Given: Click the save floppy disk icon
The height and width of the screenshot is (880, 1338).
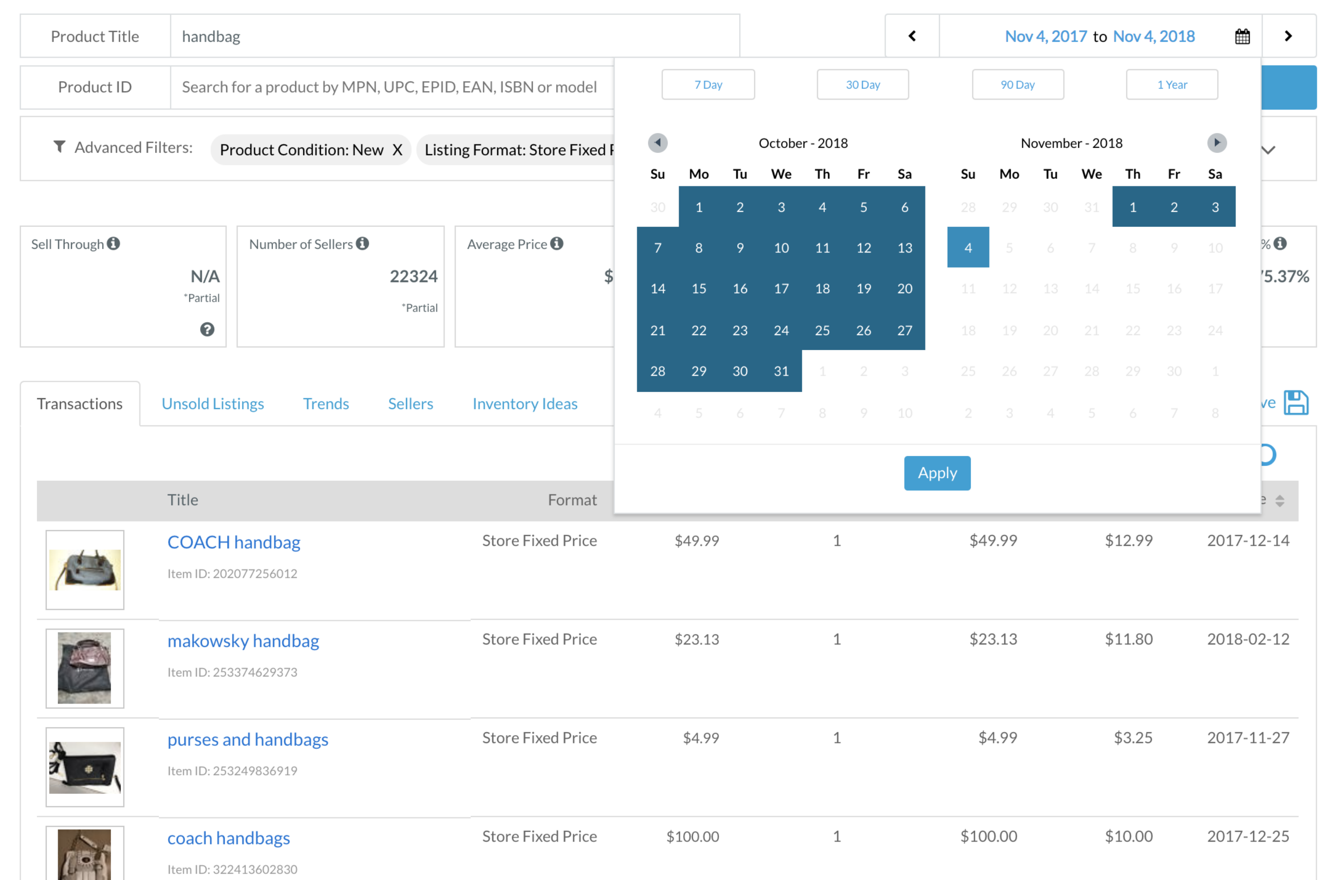Looking at the screenshot, I should [x=1296, y=403].
